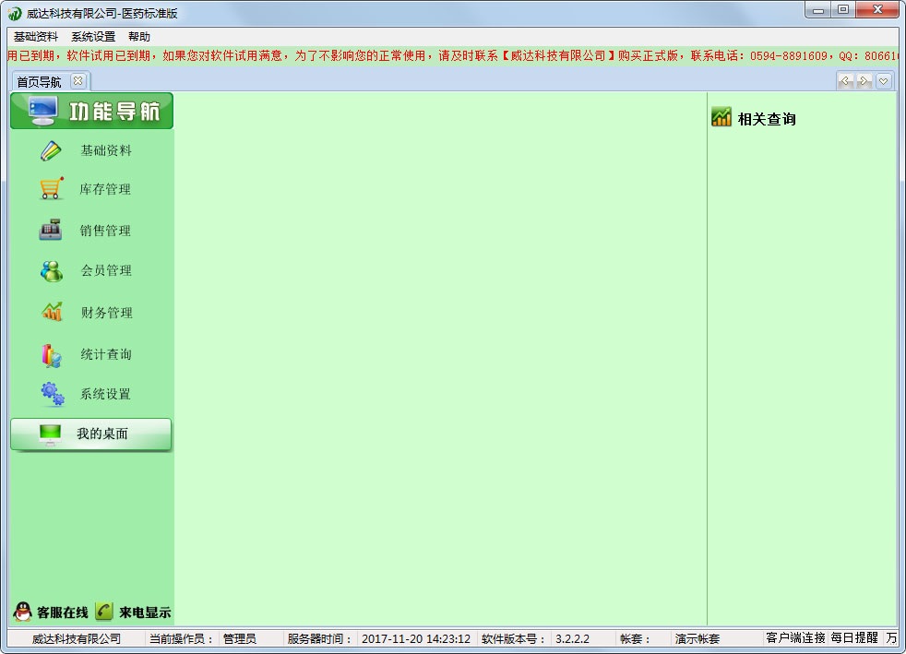This screenshot has width=906, height=654.
Task: Click the 会员管理 people icon
Action: [x=52, y=270]
